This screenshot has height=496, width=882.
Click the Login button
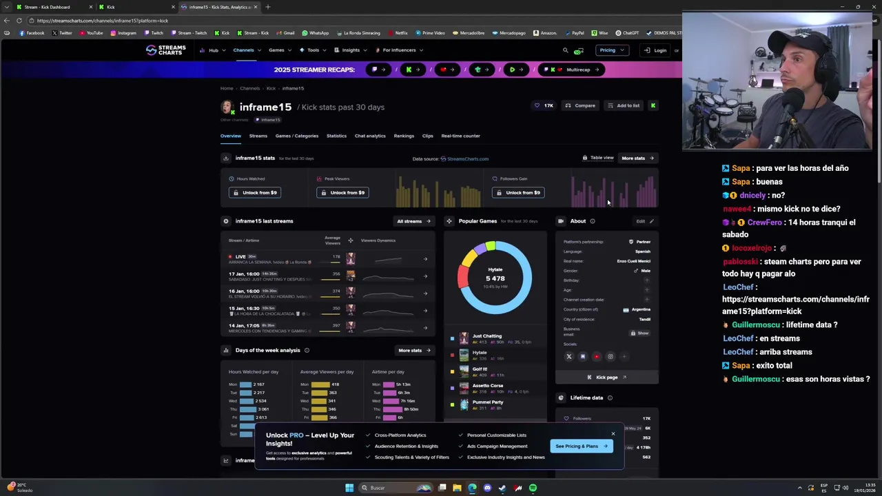(655, 50)
